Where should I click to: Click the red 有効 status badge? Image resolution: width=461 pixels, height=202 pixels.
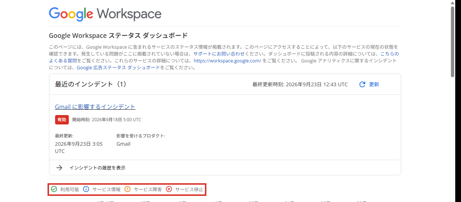62,120
